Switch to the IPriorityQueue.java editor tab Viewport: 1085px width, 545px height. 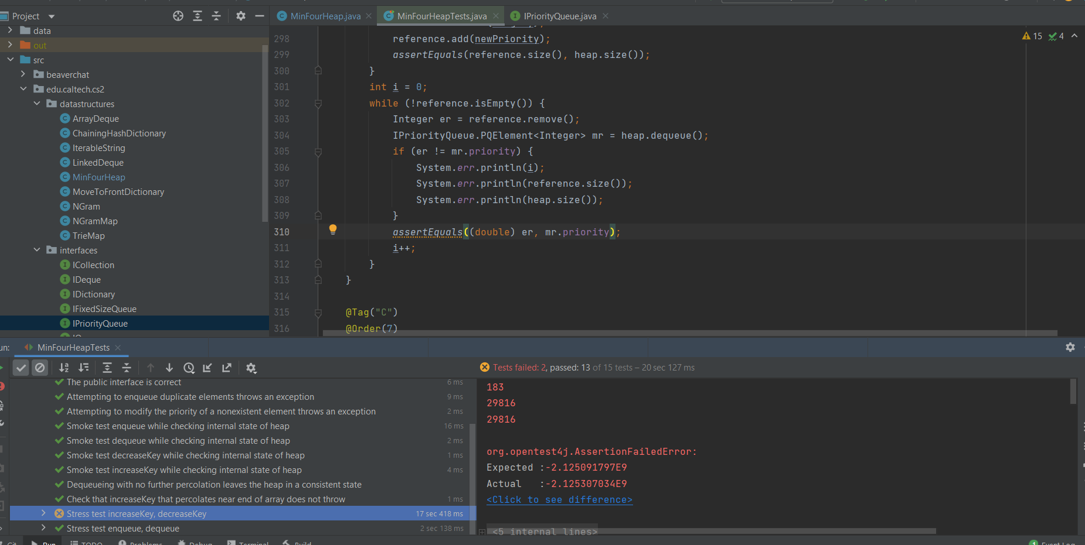[x=559, y=16]
